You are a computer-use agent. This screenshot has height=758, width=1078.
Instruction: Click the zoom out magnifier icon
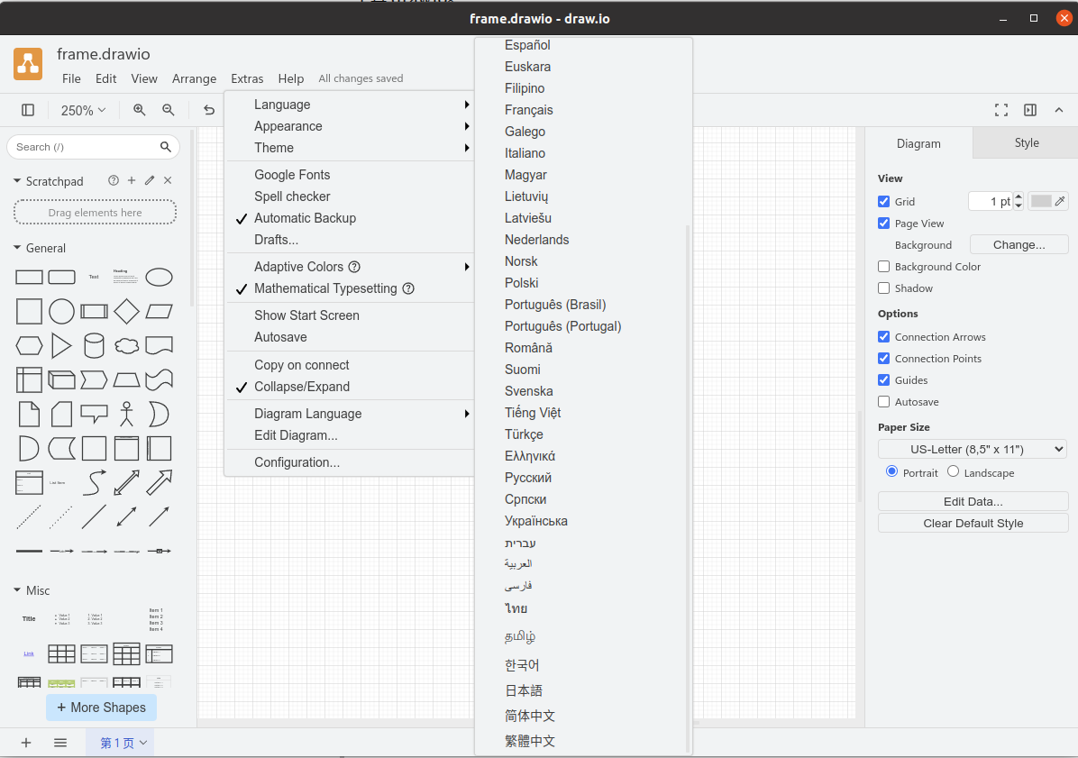tap(169, 110)
